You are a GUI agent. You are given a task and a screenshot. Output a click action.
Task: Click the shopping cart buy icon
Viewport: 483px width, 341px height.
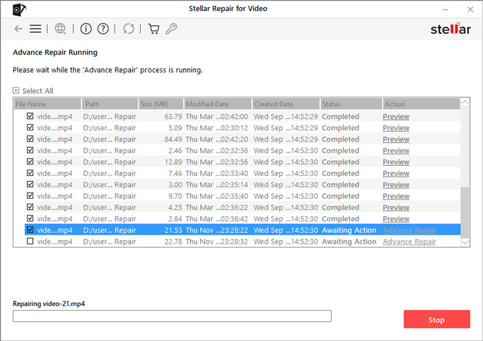[154, 29]
